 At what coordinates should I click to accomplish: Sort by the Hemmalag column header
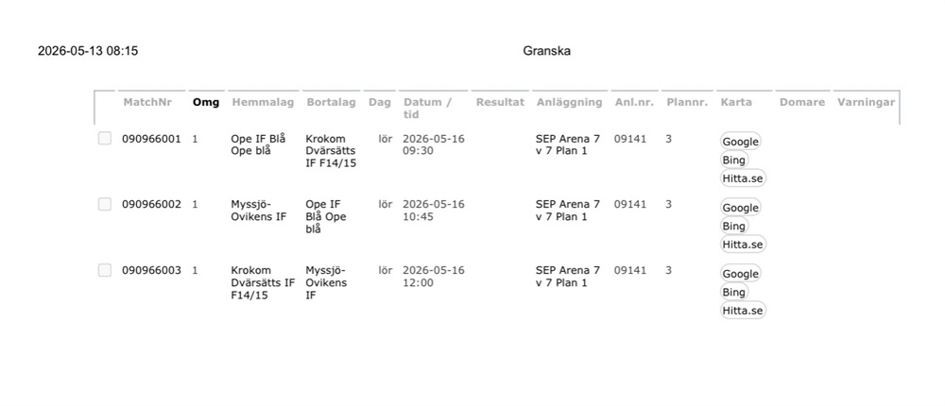tap(263, 102)
